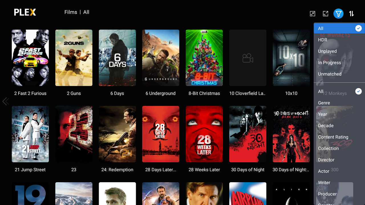Viewport: 365px width, 205px height.
Task: Shrink poster size with the collapse icon
Action: [313, 14]
